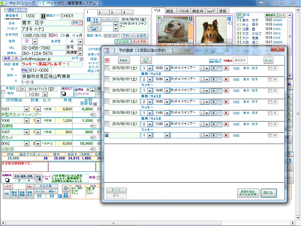
Task: Select the 現金 payment radio button
Action: pos(76,89)
